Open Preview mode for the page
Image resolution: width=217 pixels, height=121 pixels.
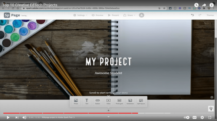point(97,15)
